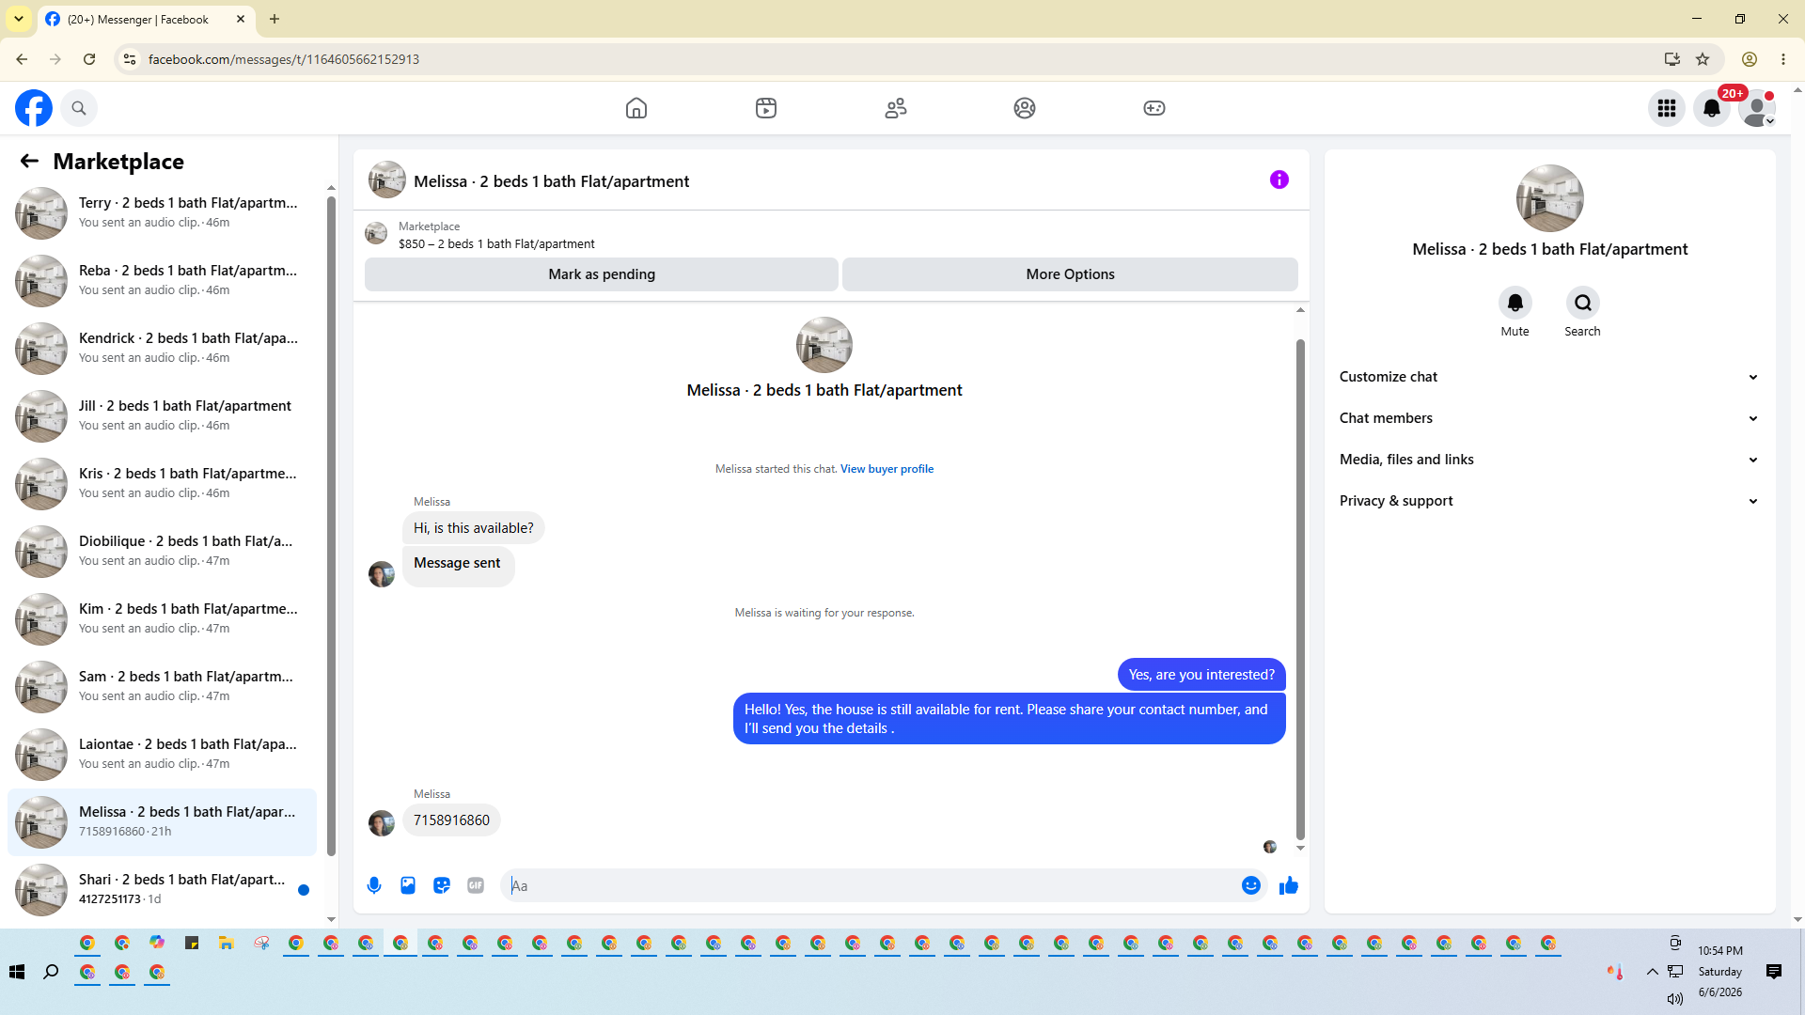
Task: Mute the Melissa conversation
Action: pos(1515,303)
